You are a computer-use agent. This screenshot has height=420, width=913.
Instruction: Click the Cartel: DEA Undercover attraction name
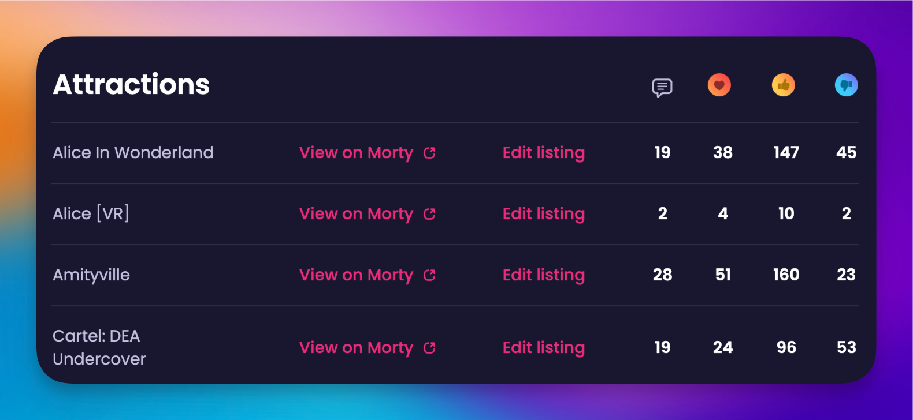99,347
